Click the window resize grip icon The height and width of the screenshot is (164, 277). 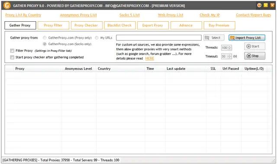click(x=273, y=161)
